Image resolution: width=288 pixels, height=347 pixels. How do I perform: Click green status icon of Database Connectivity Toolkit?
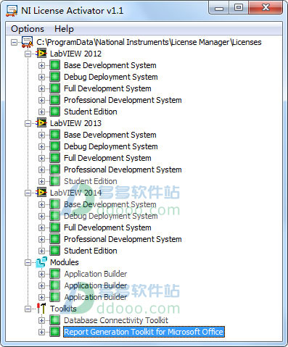click(x=55, y=320)
